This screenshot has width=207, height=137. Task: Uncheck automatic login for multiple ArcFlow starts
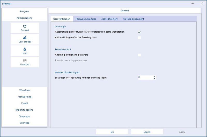click(x=139, y=32)
